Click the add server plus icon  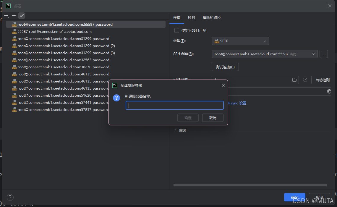[6, 16]
